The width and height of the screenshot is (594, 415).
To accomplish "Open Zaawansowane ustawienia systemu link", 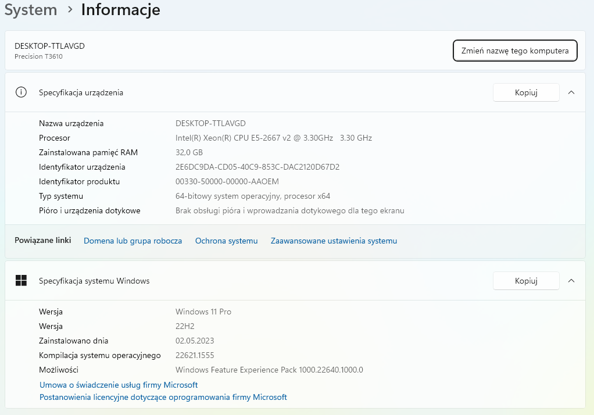I will [334, 241].
